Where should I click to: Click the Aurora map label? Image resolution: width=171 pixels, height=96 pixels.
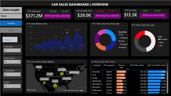tap(50, 74)
